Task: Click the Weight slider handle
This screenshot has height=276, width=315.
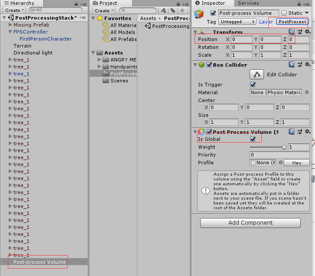Action: pos(284,147)
